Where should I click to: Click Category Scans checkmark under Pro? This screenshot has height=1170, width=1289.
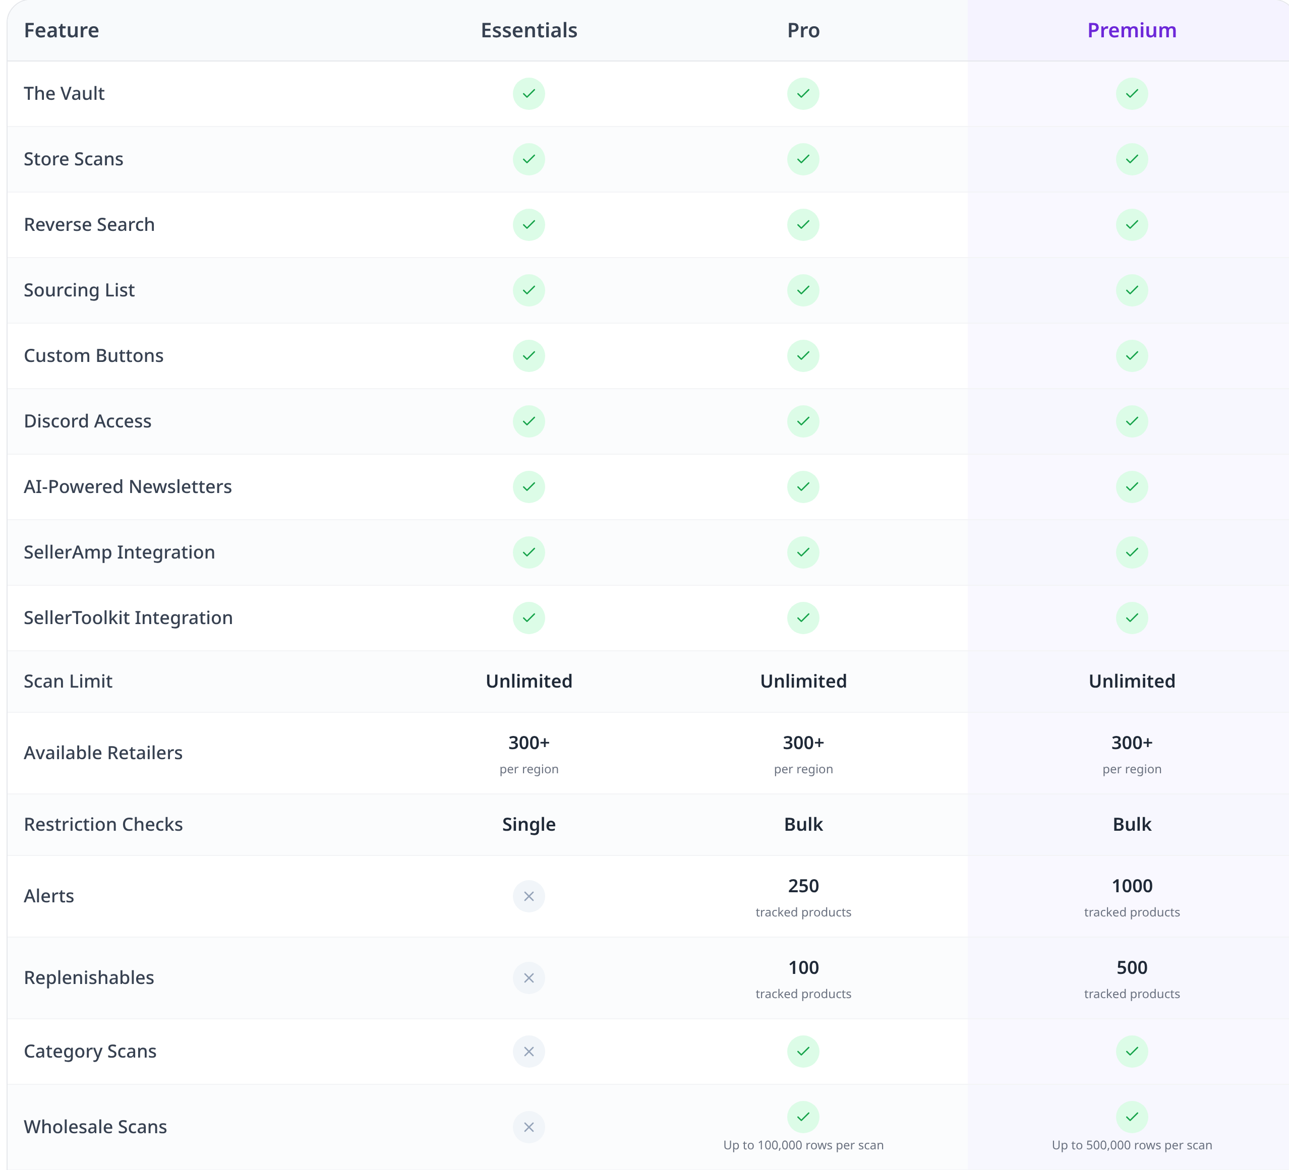[x=803, y=1051]
